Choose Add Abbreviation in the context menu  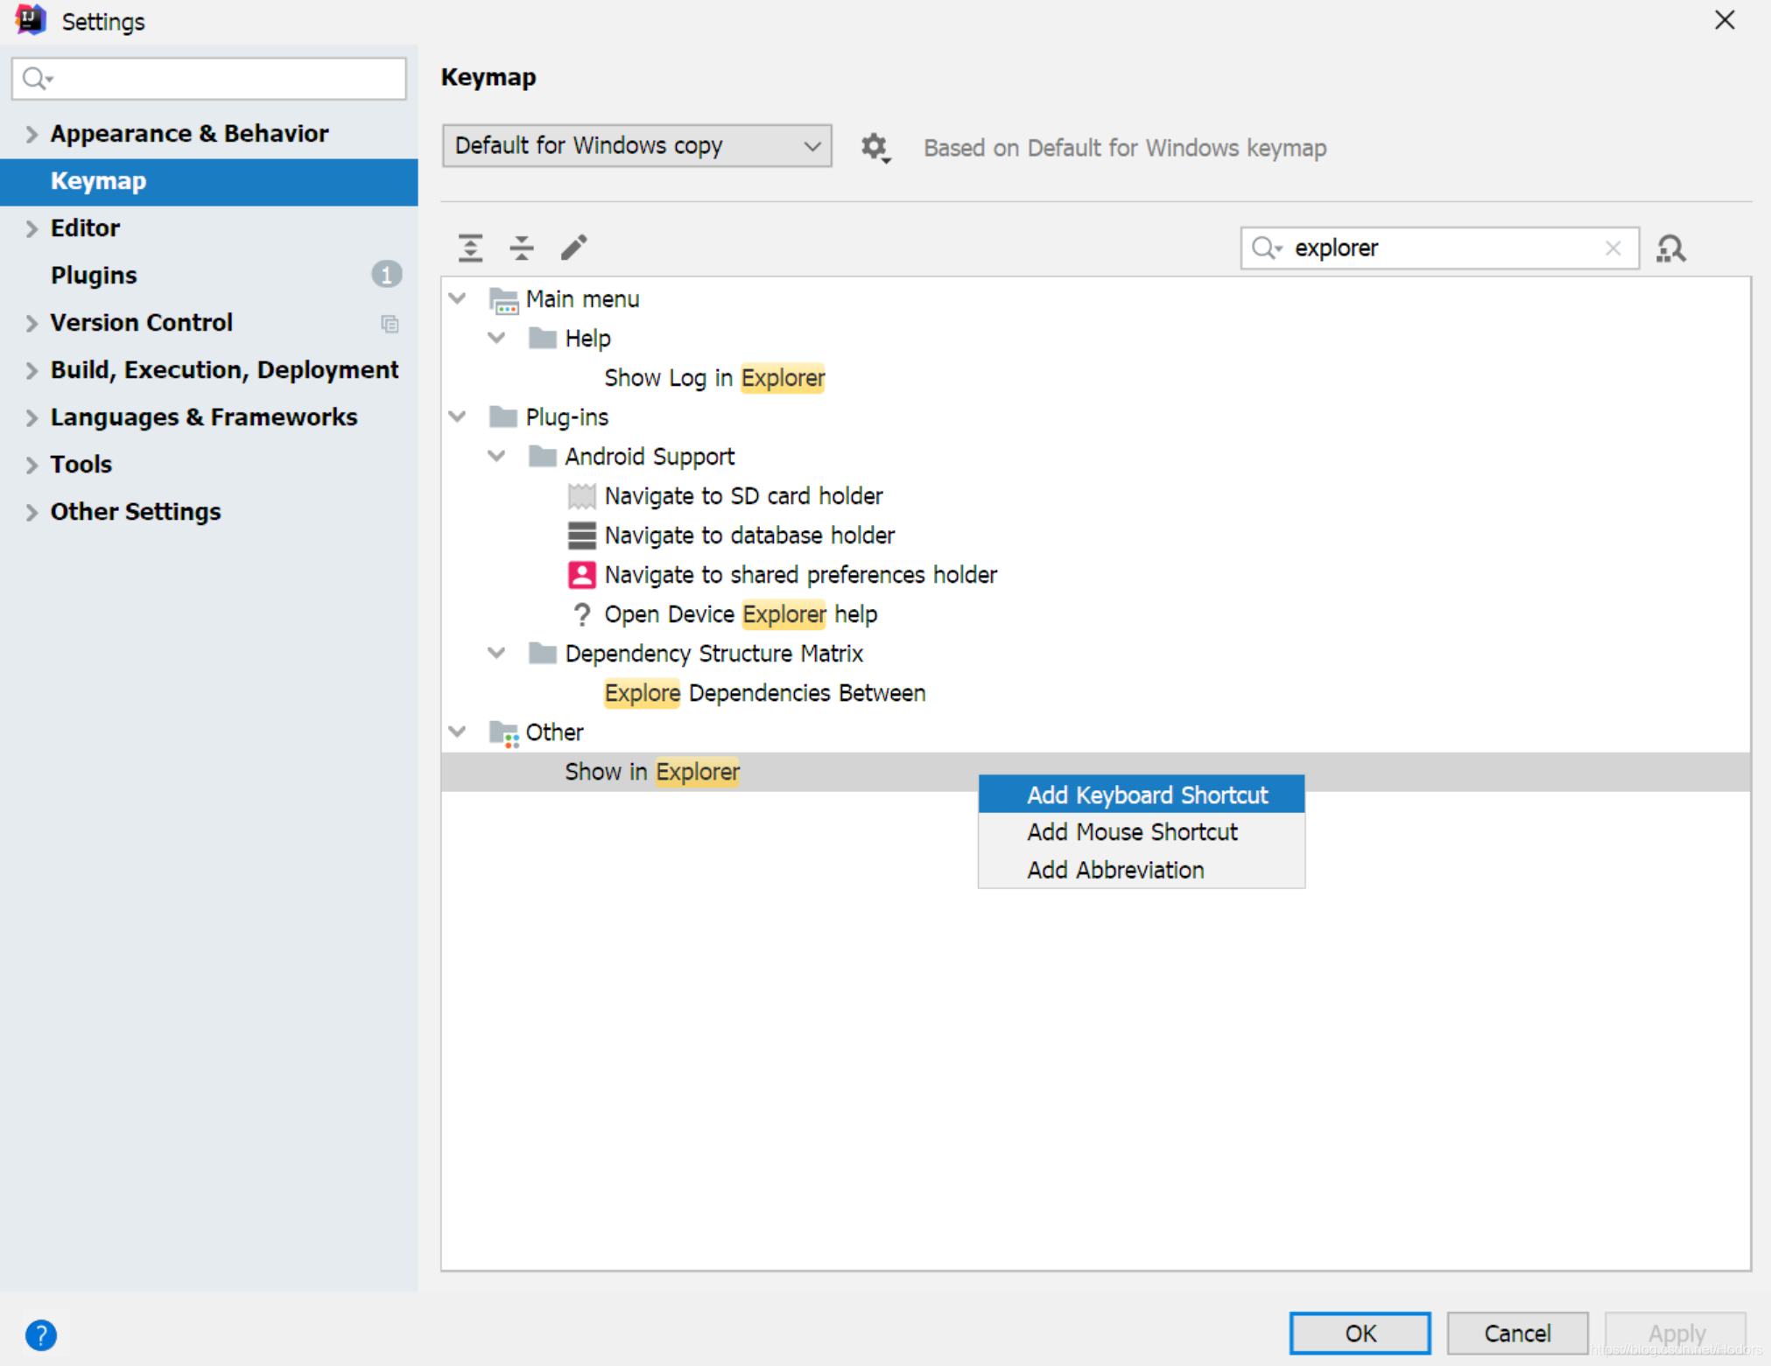click(1114, 869)
